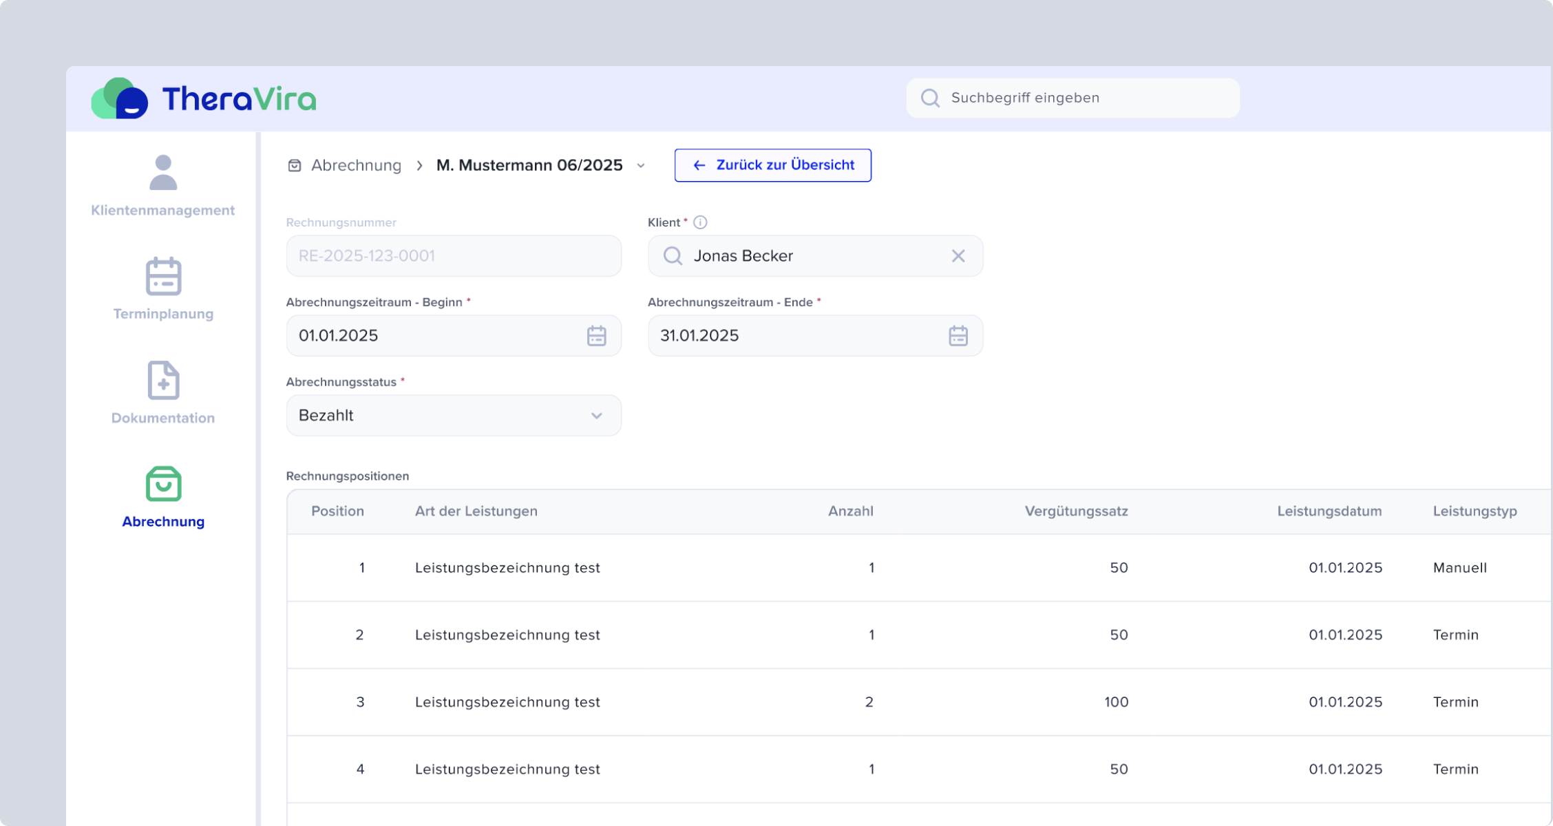The width and height of the screenshot is (1553, 826).
Task: Open Klientenmanagement person icon in sidebar
Action: click(x=163, y=173)
